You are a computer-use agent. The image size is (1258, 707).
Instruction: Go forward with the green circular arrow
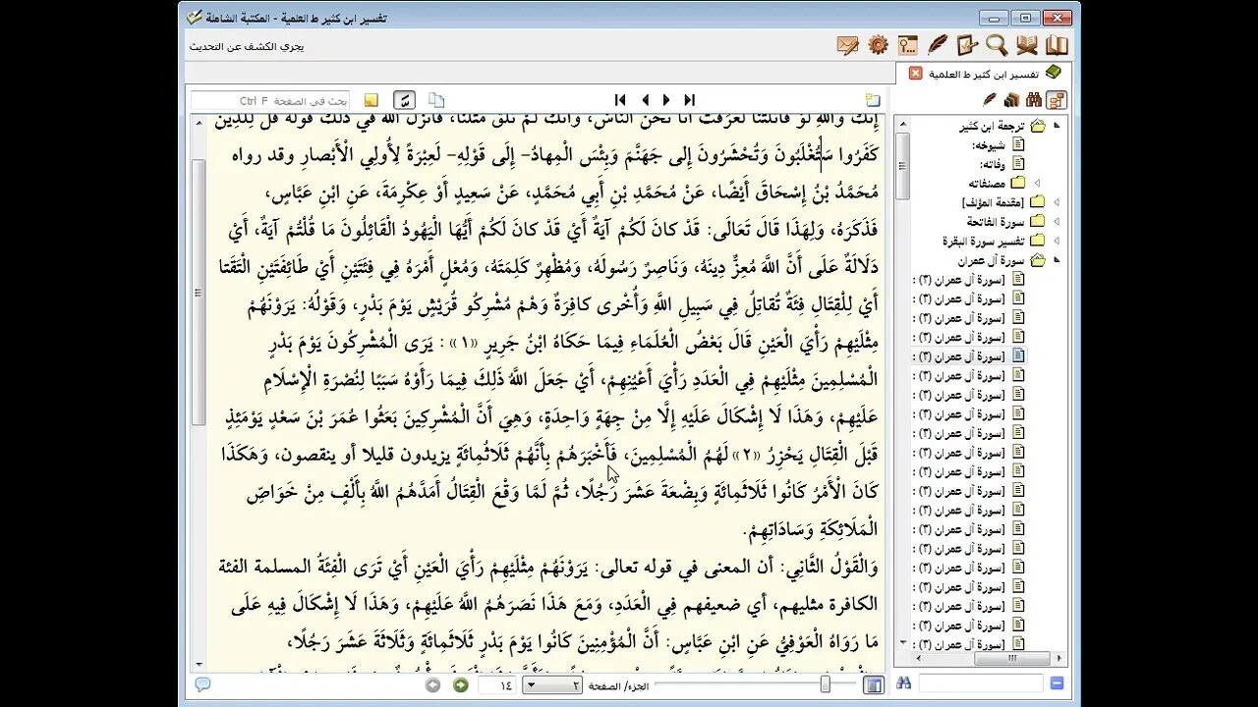pos(460,684)
